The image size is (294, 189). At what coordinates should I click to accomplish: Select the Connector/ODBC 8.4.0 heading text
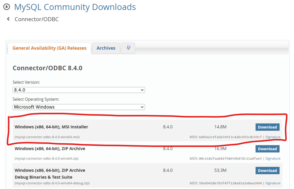tap(47, 68)
